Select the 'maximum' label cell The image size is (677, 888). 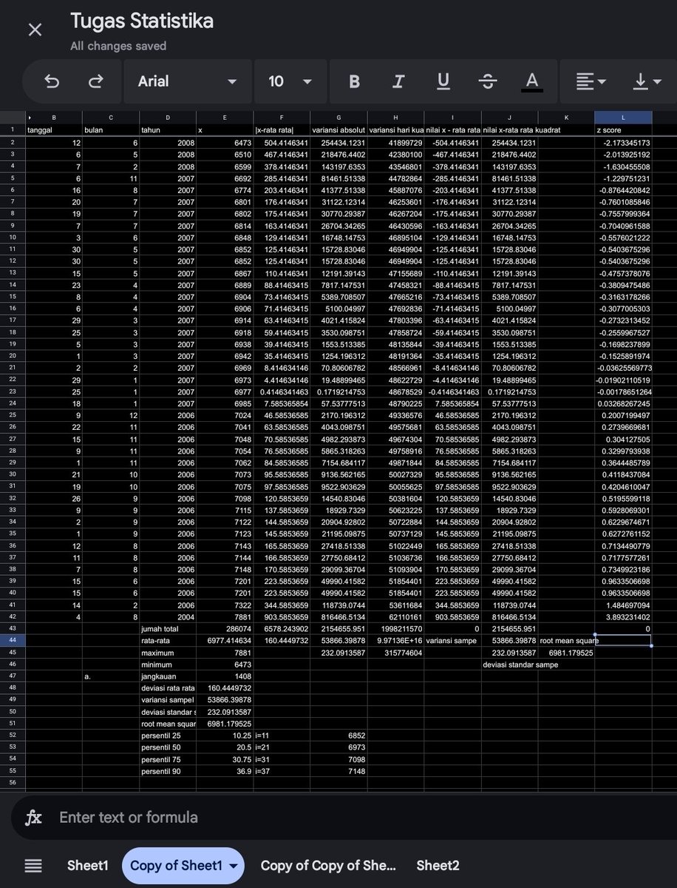tap(168, 653)
